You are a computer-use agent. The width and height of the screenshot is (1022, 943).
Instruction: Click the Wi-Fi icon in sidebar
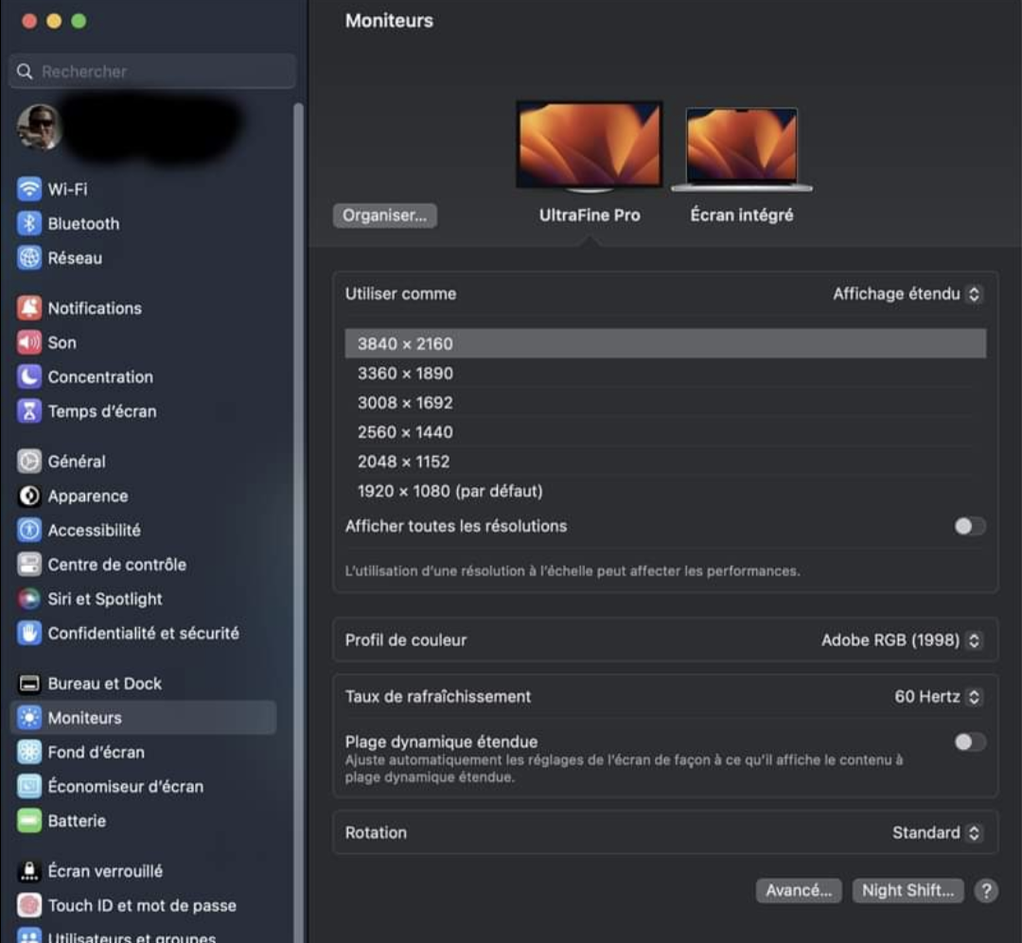point(29,189)
